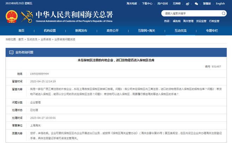The width and height of the screenshot is (232, 143).
Task: Click the question title about 保税区仓库
Action: coord(116,60)
